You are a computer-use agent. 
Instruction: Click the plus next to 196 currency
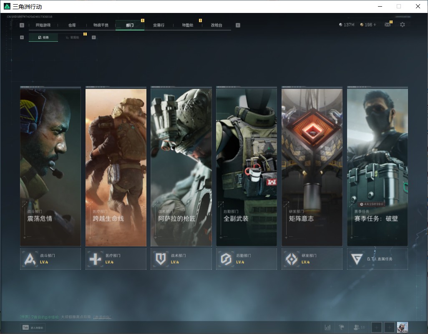coord(375,25)
